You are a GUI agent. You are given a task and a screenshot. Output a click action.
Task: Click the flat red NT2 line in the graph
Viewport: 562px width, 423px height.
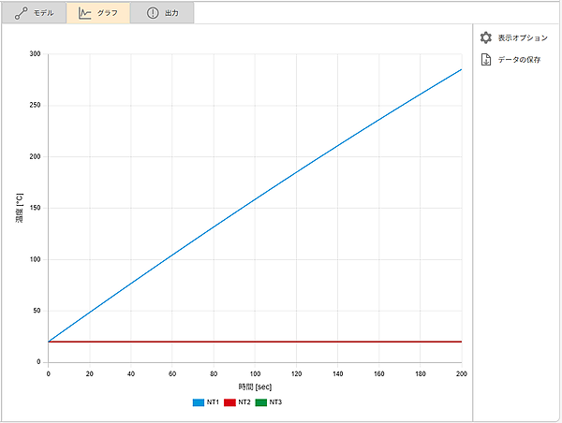pos(281,342)
